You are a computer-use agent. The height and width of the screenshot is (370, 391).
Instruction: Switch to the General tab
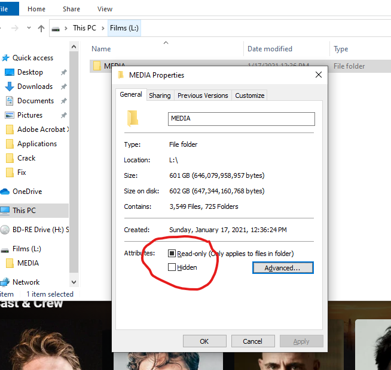[x=131, y=95]
